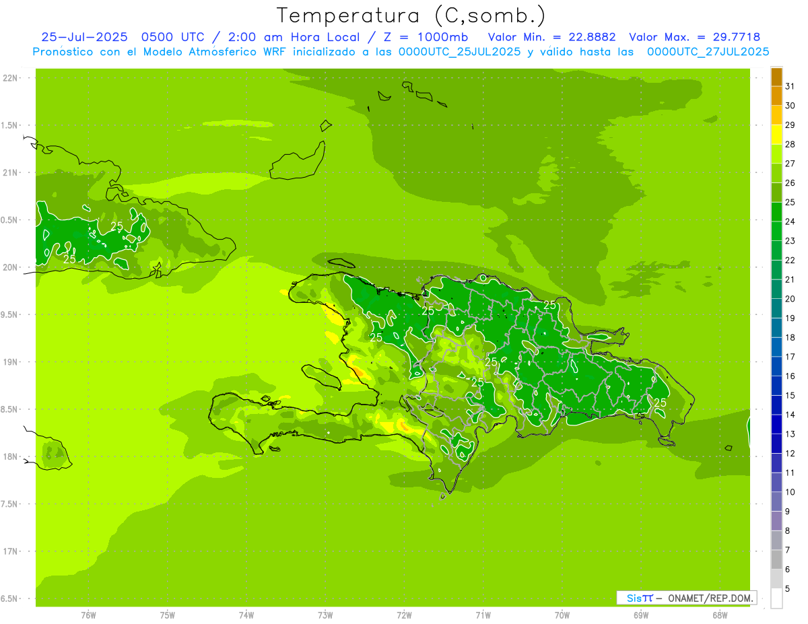Click legend value "19"
Image resolution: width=808 pixels, height=624 pixels.
790,318
